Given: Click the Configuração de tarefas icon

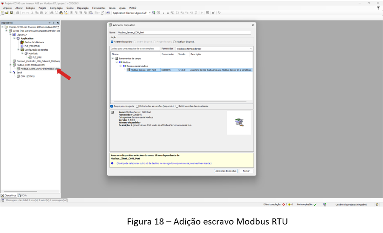Looking at the screenshot, I should coord(22,50).
